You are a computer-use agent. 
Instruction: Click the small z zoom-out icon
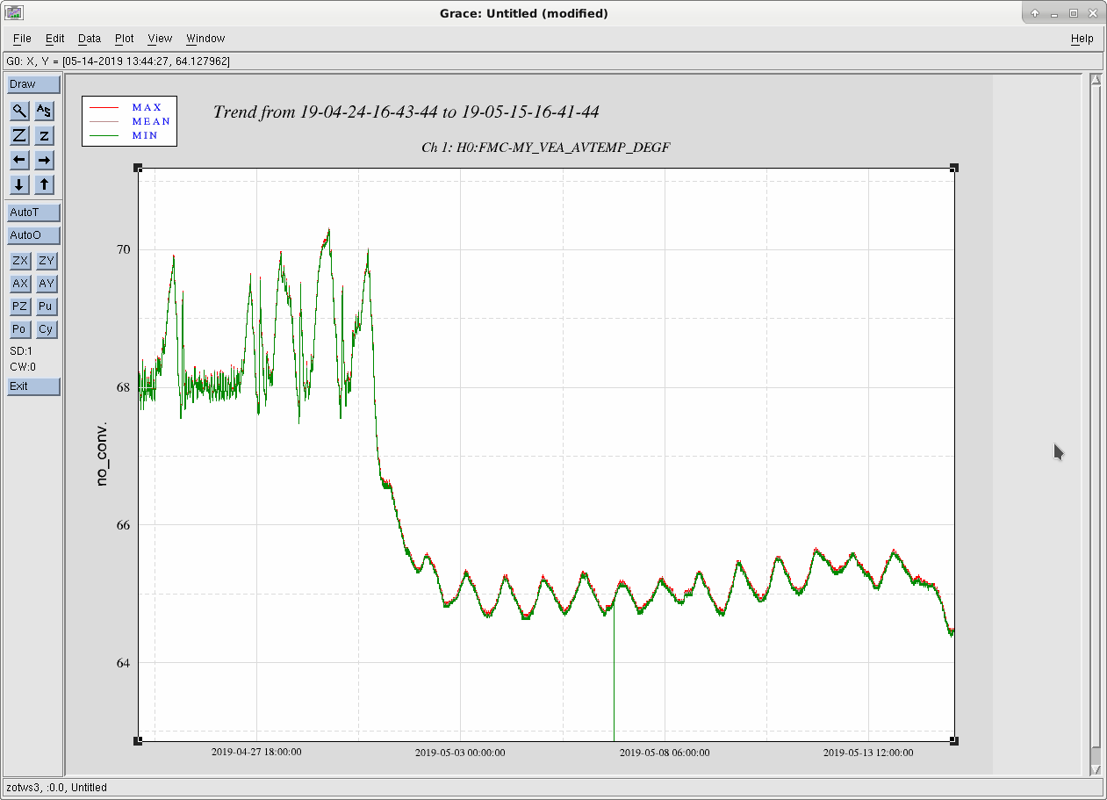tap(45, 135)
